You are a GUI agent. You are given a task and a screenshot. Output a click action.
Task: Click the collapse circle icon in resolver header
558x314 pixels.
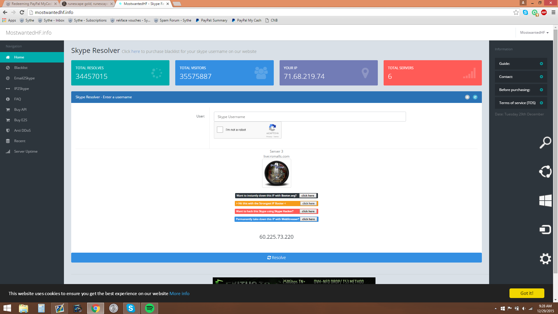[467, 97]
